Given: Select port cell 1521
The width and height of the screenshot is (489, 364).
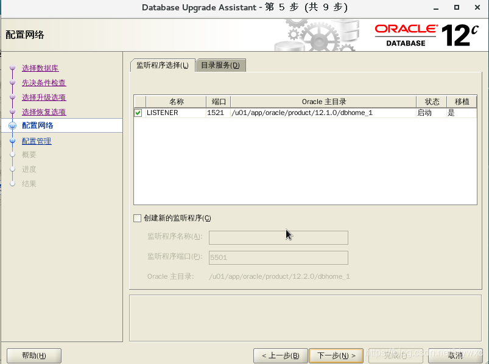Looking at the screenshot, I should (x=218, y=113).
